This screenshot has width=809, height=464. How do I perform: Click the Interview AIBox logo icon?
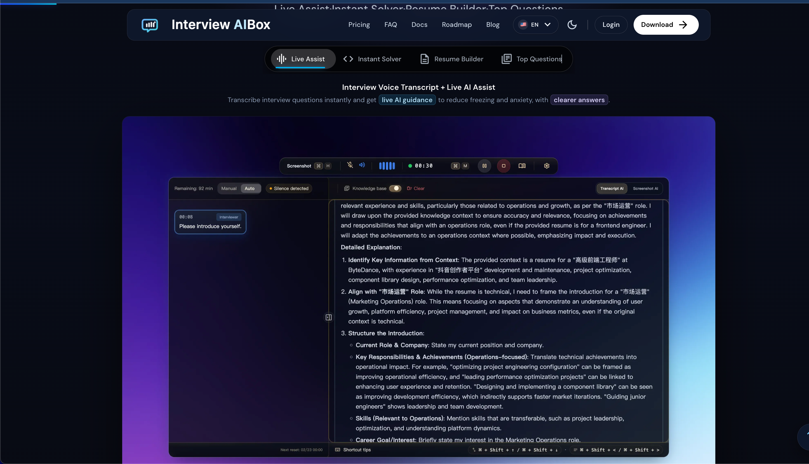pos(150,25)
